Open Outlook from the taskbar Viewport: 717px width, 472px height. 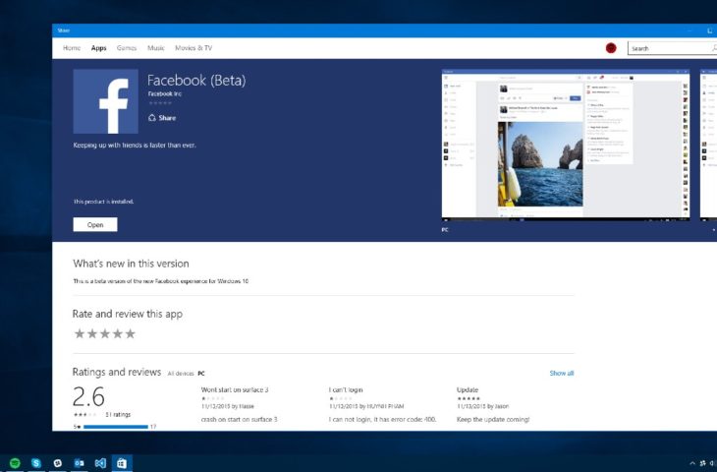coord(80,463)
